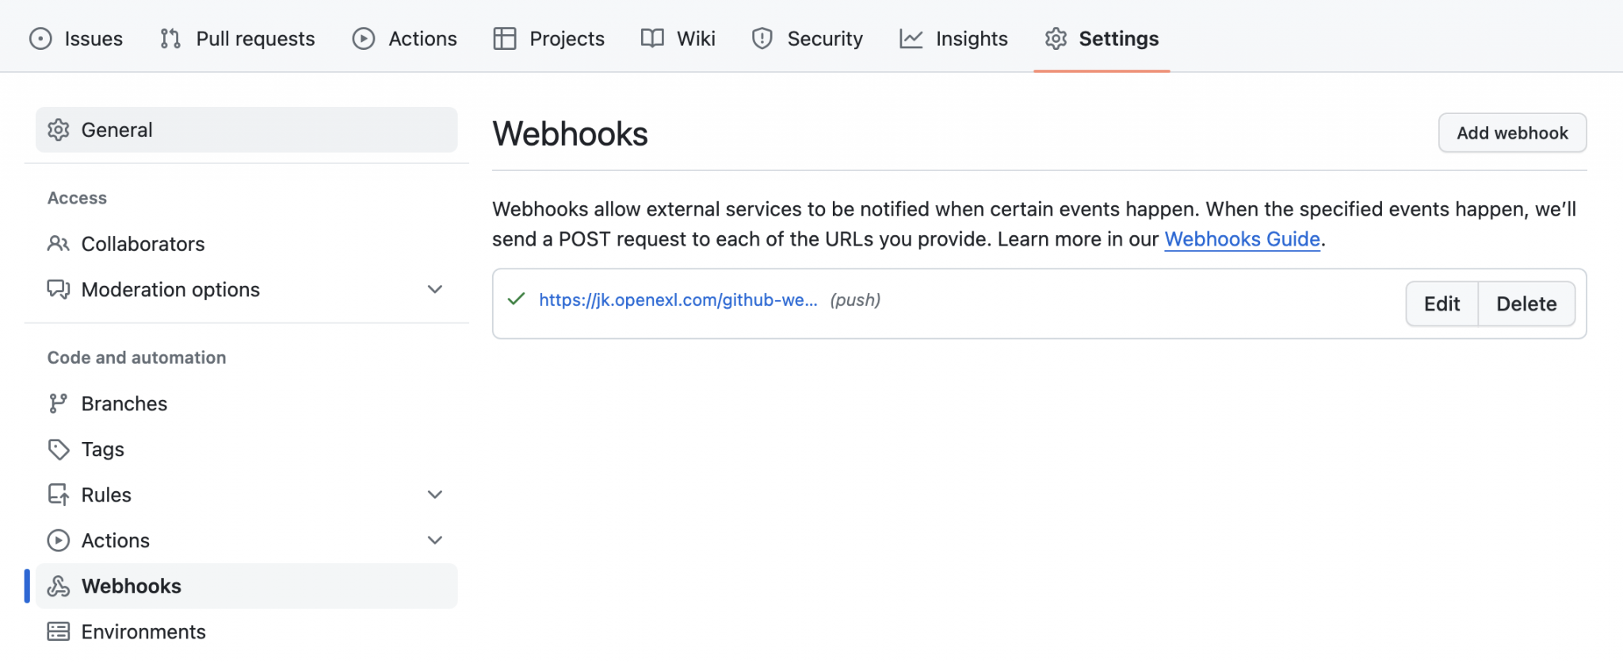1623x663 pixels.
Task: Click the Branches git-branch icon
Action: [x=58, y=404]
